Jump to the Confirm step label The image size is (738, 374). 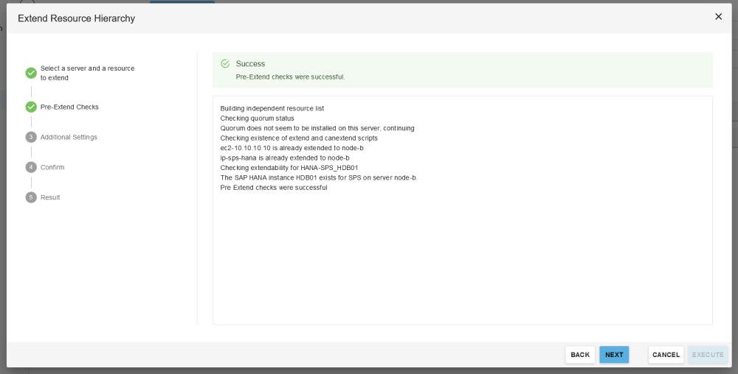[x=52, y=167]
